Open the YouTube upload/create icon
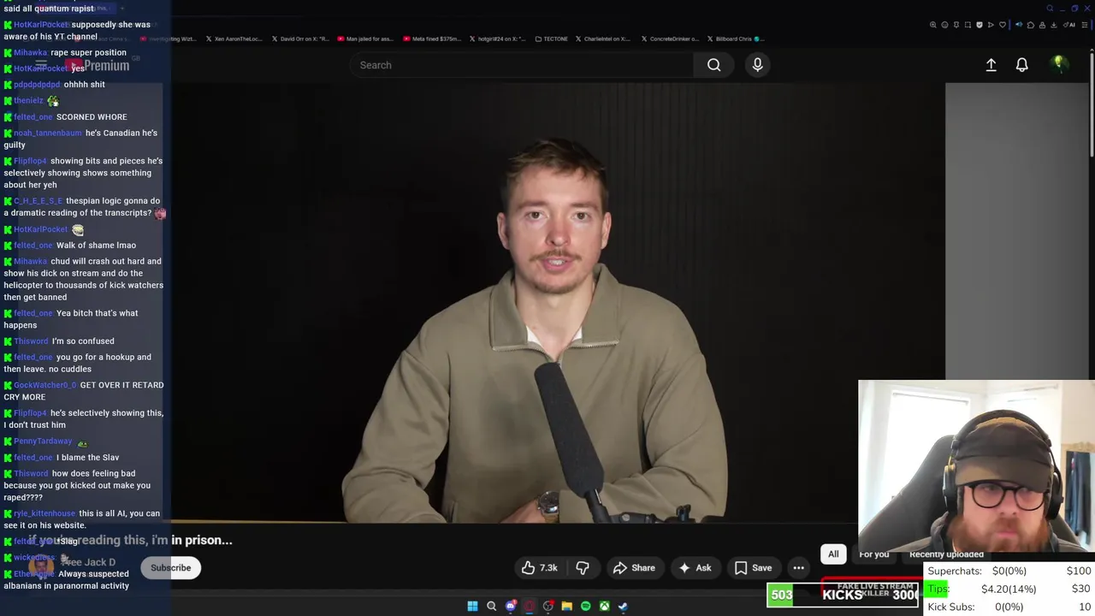Image resolution: width=1095 pixels, height=616 pixels. coord(991,65)
